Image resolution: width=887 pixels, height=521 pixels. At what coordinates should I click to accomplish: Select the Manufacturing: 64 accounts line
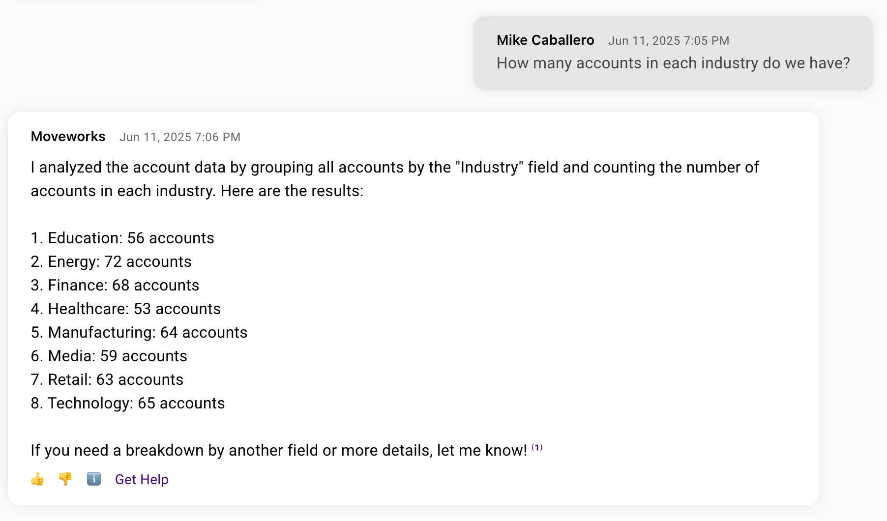pyautogui.click(x=139, y=332)
